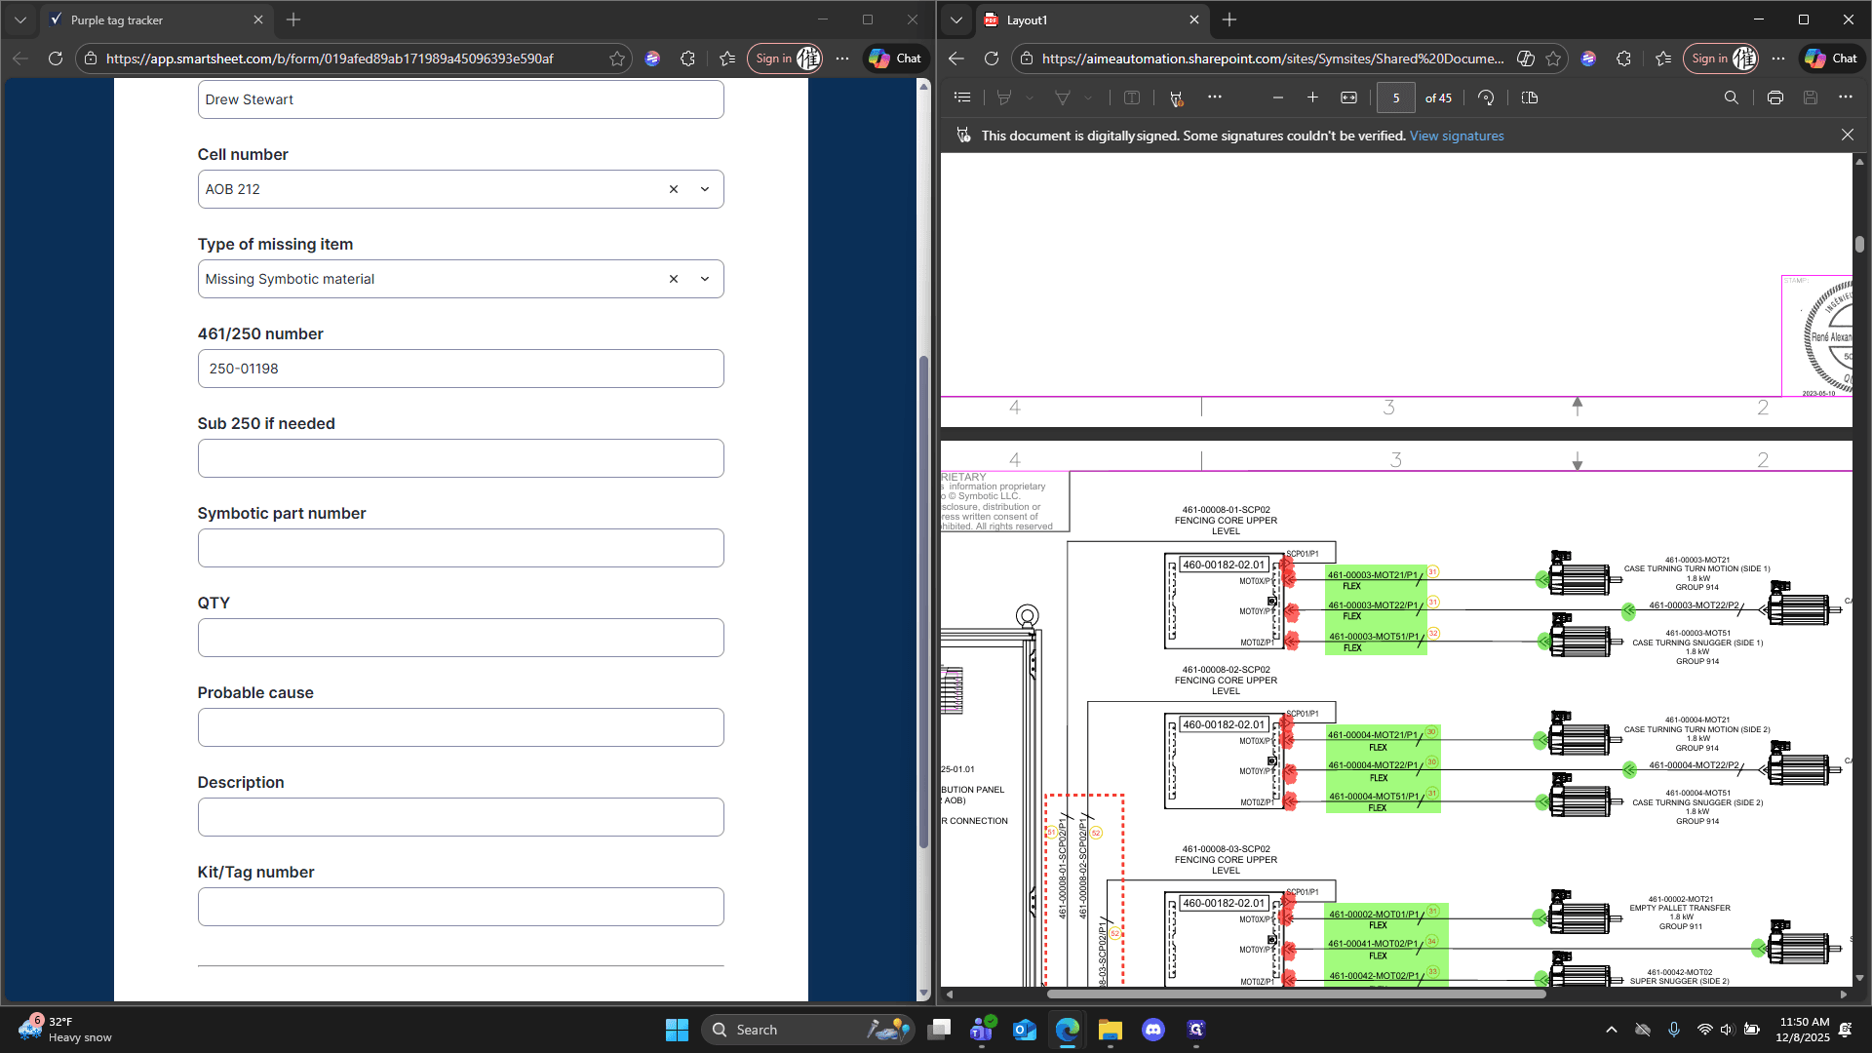Open Copilot Chat in Purple tag tracker window

pyautogui.click(x=895, y=58)
